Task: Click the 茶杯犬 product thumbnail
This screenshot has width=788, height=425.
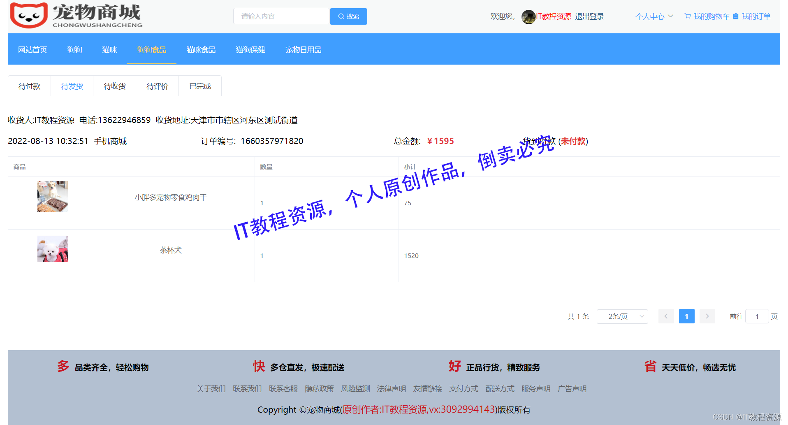Action: [53, 248]
